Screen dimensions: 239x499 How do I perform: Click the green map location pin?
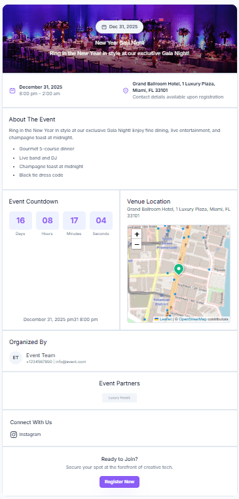(x=179, y=269)
